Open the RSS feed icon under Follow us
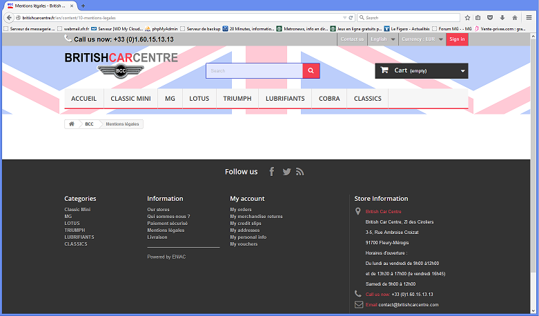 300,172
